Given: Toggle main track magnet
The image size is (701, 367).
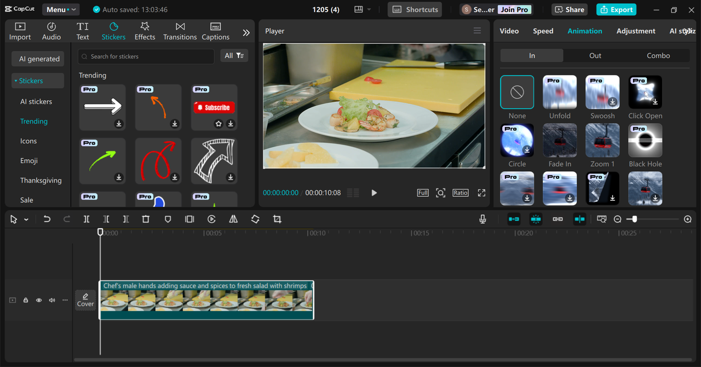Looking at the screenshot, I should tap(514, 219).
